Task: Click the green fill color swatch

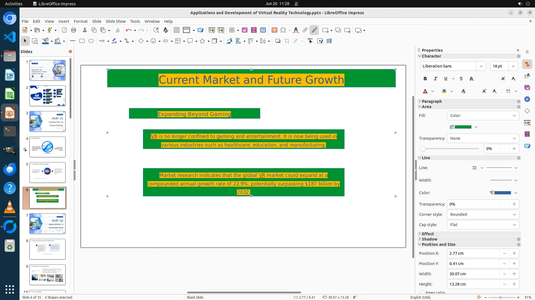Action: 463,127
